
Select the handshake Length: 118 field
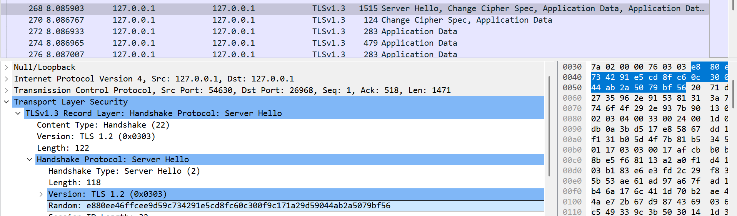[x=75, y=183]
